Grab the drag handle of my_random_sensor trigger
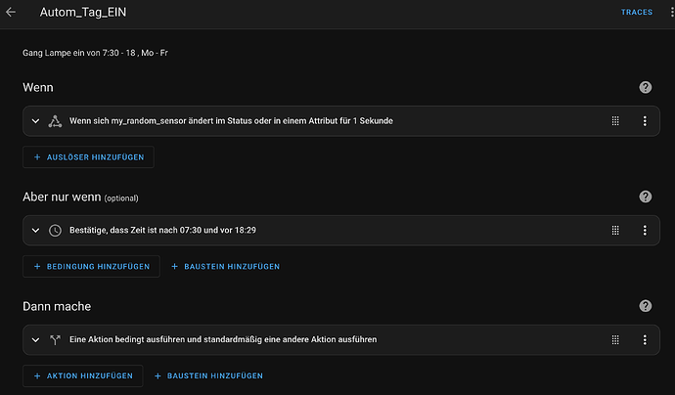The image size is (675, 395). (615, 121)
